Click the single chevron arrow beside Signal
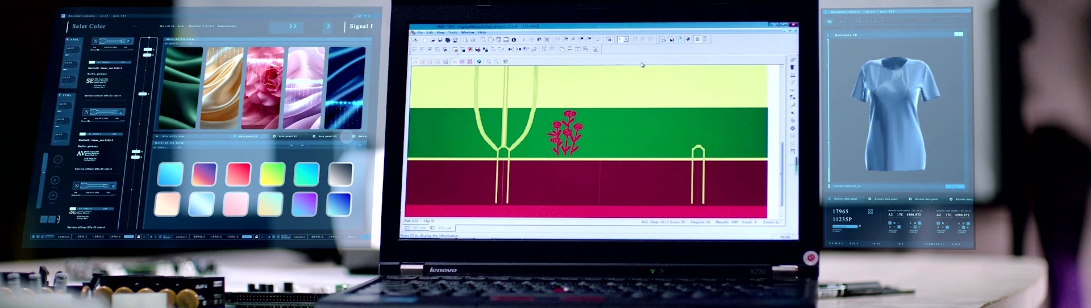The image size is (1091, 308). (328, 26)
